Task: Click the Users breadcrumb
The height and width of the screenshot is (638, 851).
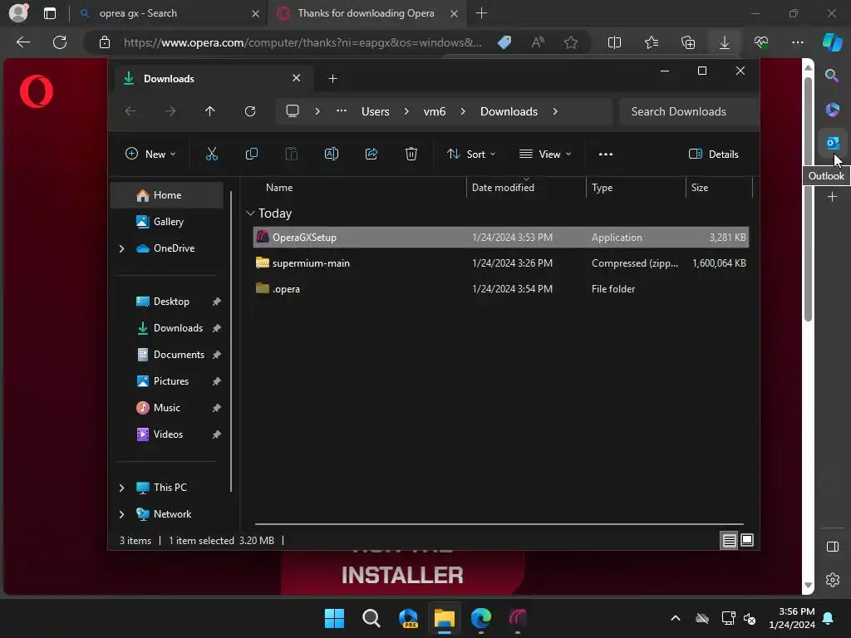Action: tap(375, 111)
